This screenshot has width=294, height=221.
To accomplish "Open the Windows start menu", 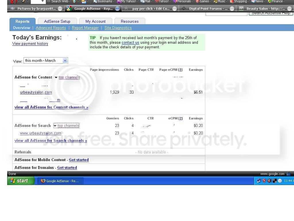I will pyautogui.click(x=21, y=181).
